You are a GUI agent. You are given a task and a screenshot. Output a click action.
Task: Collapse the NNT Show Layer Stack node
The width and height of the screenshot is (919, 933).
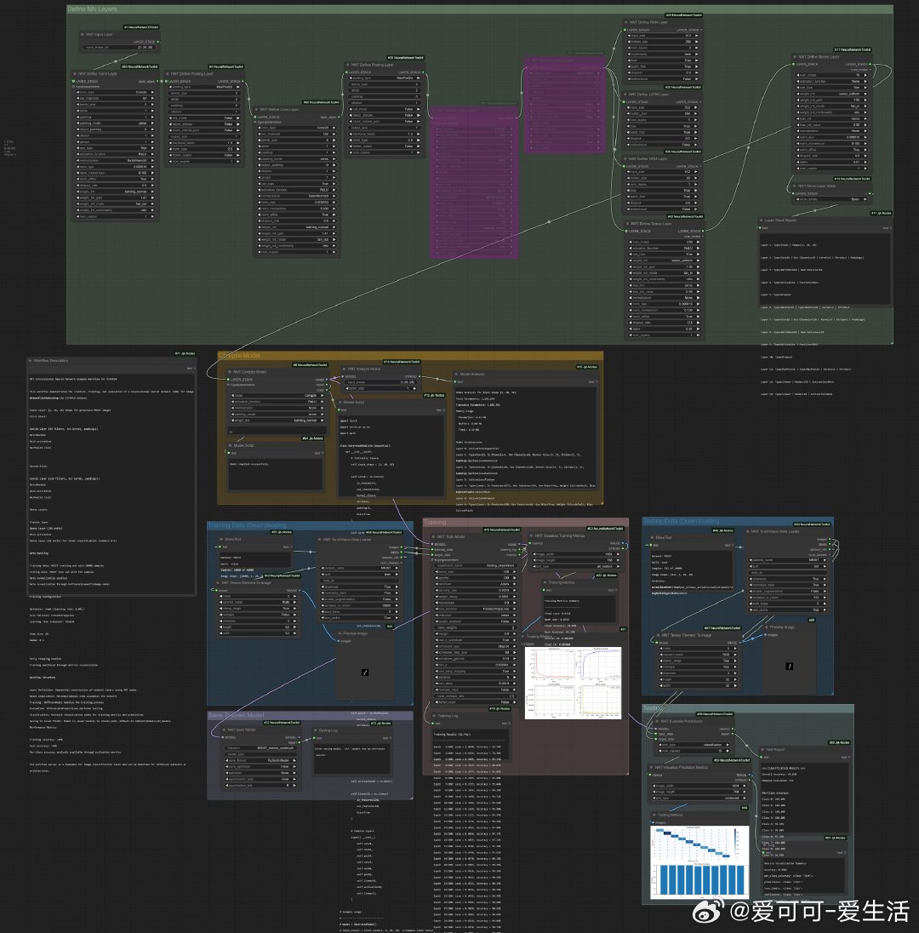point(794,186)
